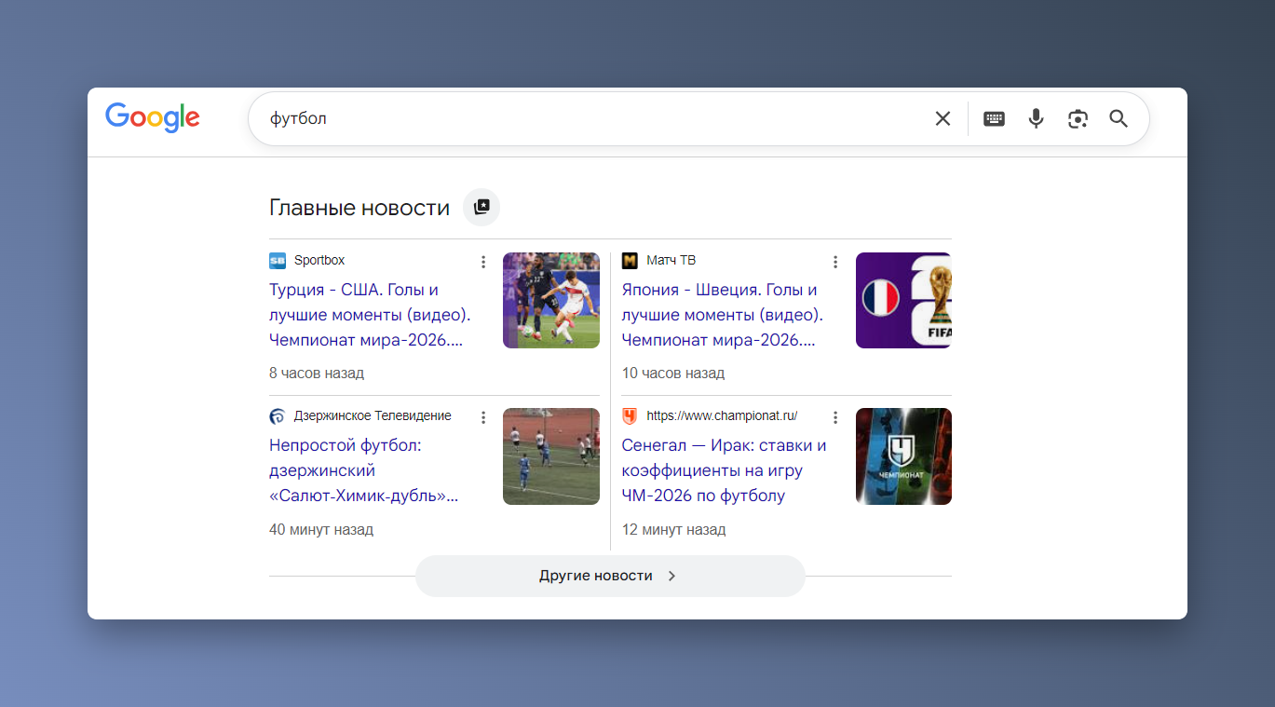
Task: Open the Сенегал — Ирак headline link
Action: point(724,470)
